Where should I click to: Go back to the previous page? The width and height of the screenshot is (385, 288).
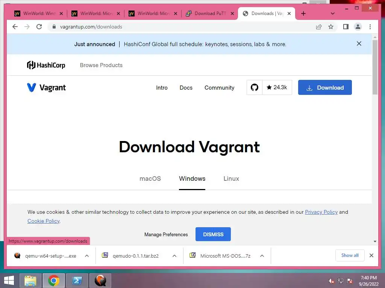[15, 27]
